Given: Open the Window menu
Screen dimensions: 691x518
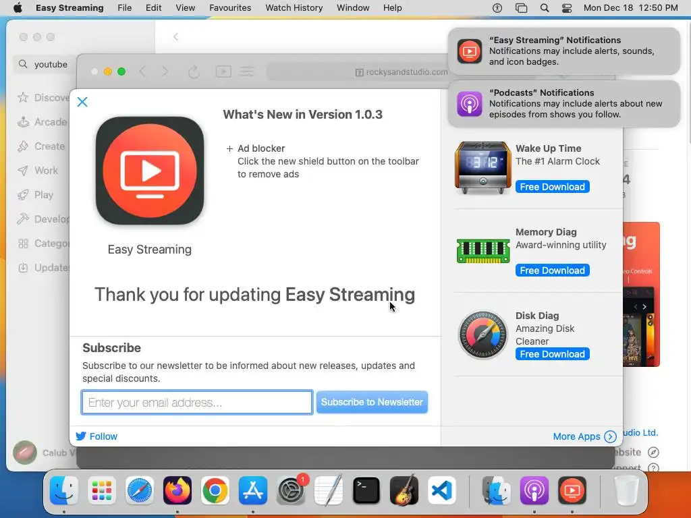Looking at the screenshot, I should [353, 8].
